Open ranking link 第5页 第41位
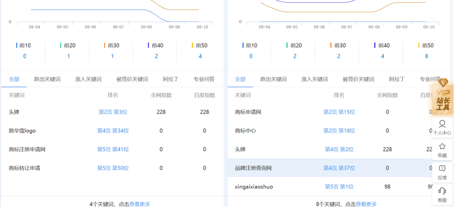 coord(113,150)
